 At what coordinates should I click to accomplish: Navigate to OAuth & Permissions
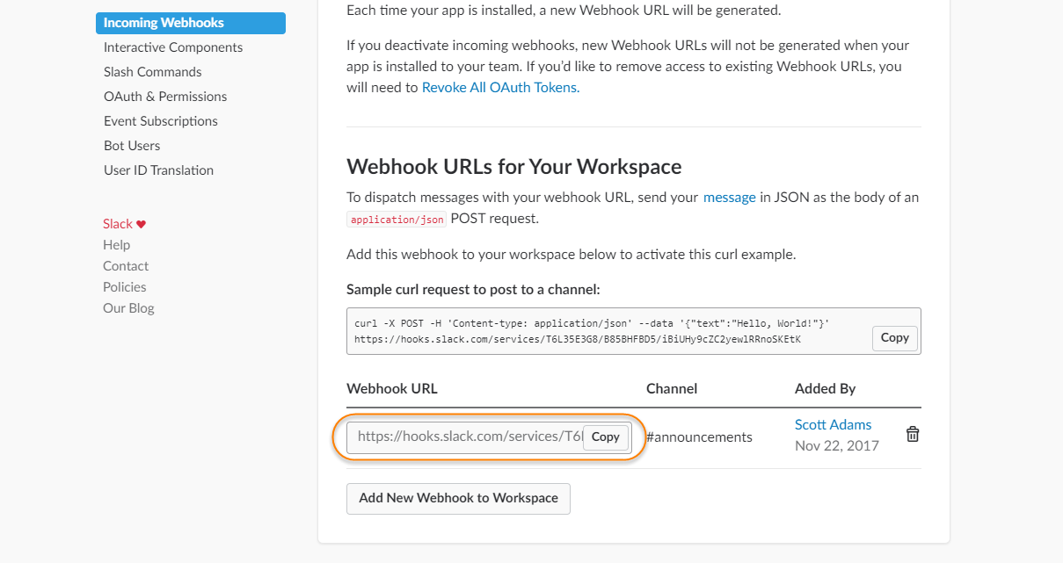165,97
